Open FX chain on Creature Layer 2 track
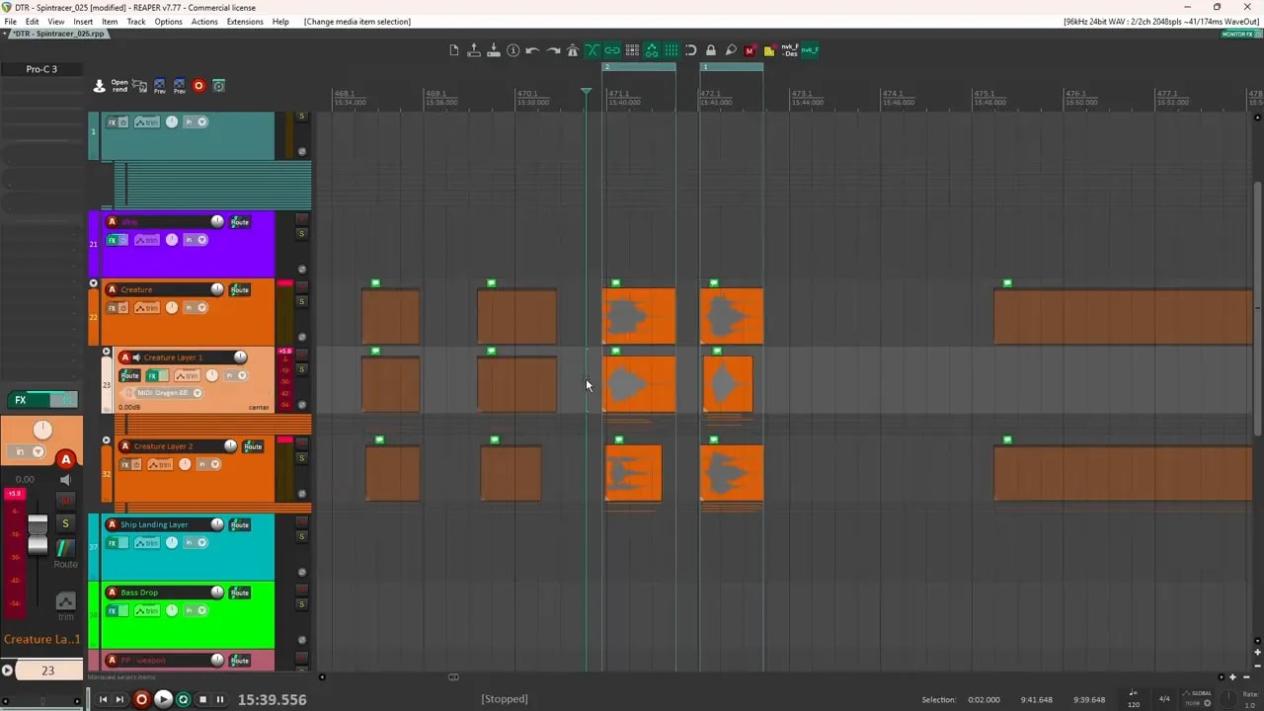The image size is (1264, 711). click(x=124, y=464)
